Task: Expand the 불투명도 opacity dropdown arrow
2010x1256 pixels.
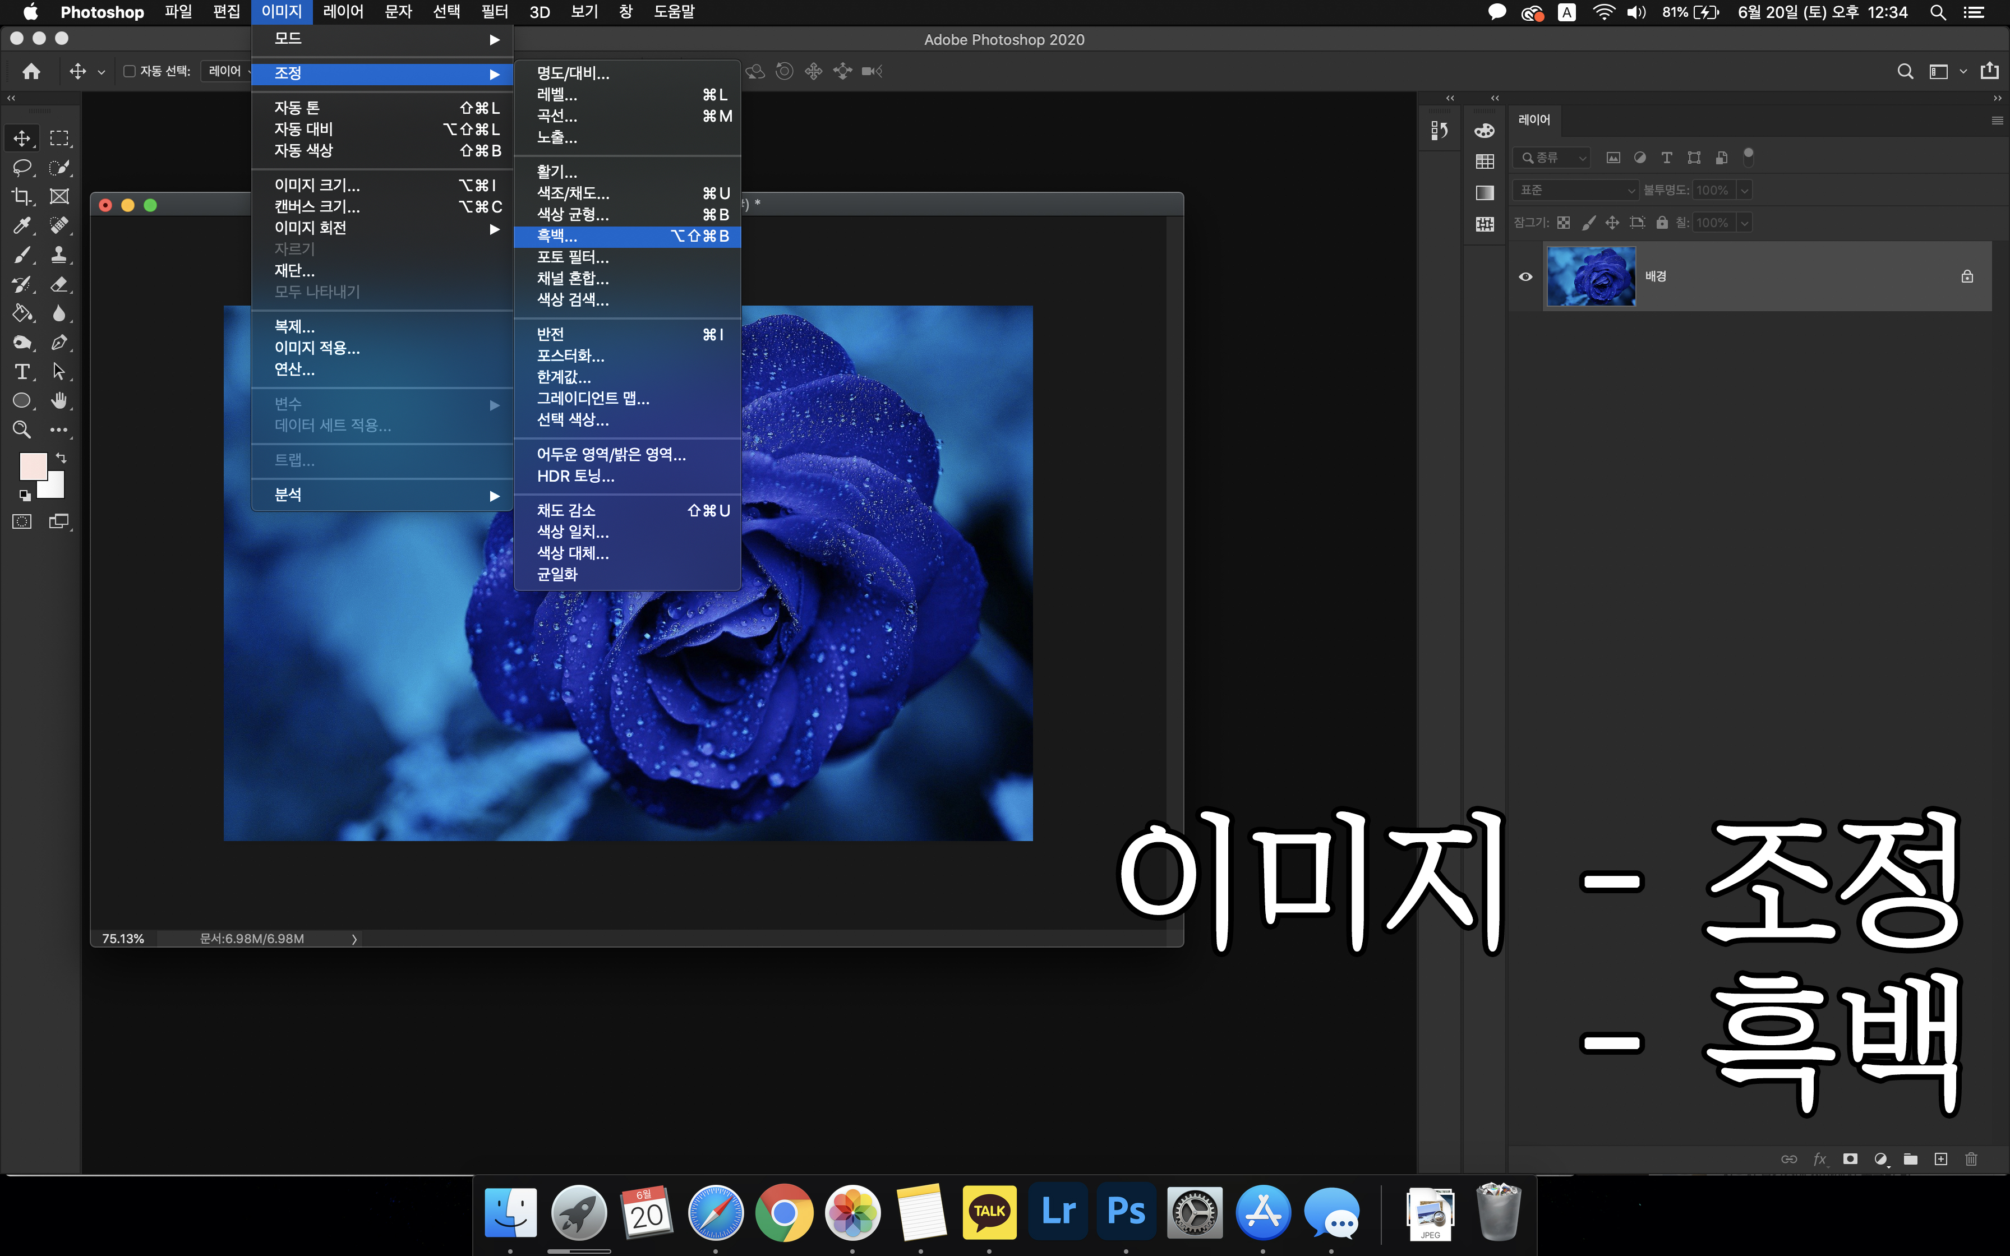Action: pyautogui.click(x=1744, y=190)
